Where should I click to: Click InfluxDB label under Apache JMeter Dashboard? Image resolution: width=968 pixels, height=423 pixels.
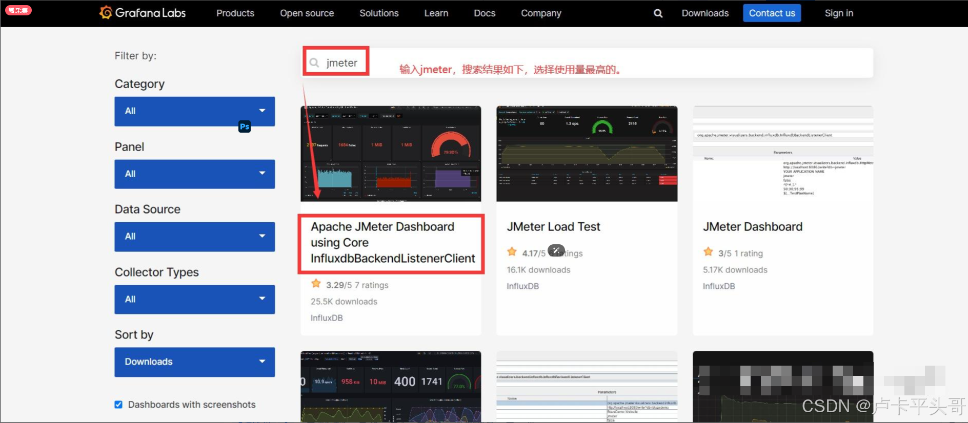tap(327, 318)
